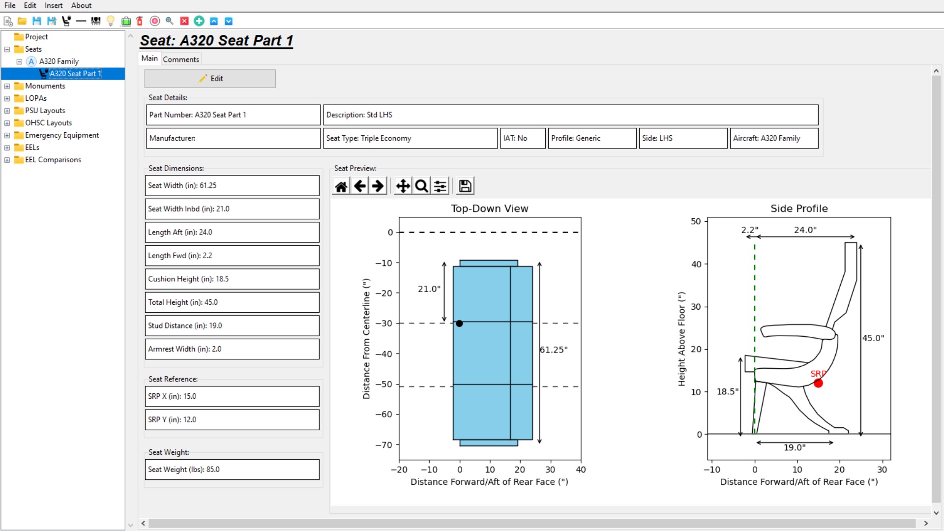Image resolution: width=944 pixels, height=531 pixels.
Task: Click the red X delete icon
Action: coord(184,21)
